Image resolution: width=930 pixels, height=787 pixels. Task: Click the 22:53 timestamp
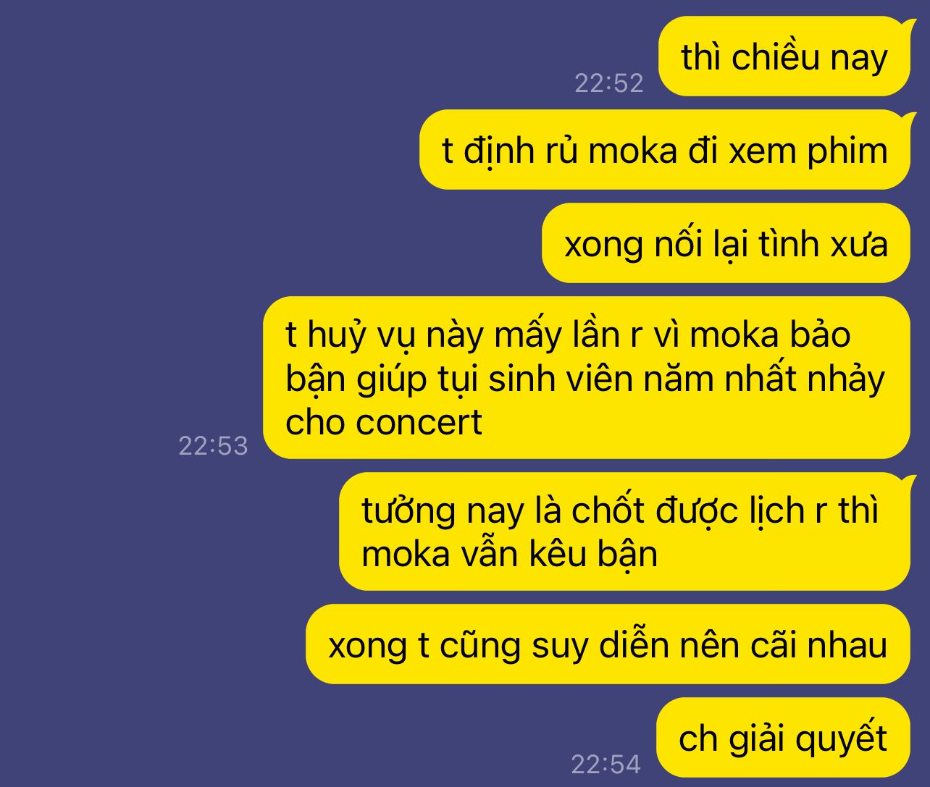[x=213, y=445]
